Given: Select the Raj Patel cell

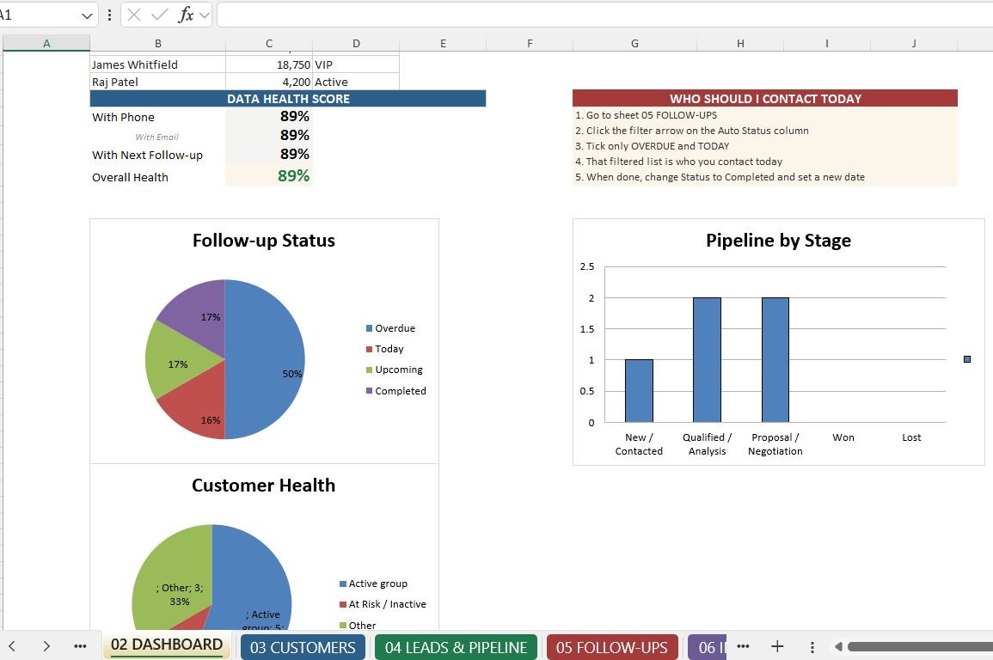Looking at the screenshot, I should pos(157,82).
